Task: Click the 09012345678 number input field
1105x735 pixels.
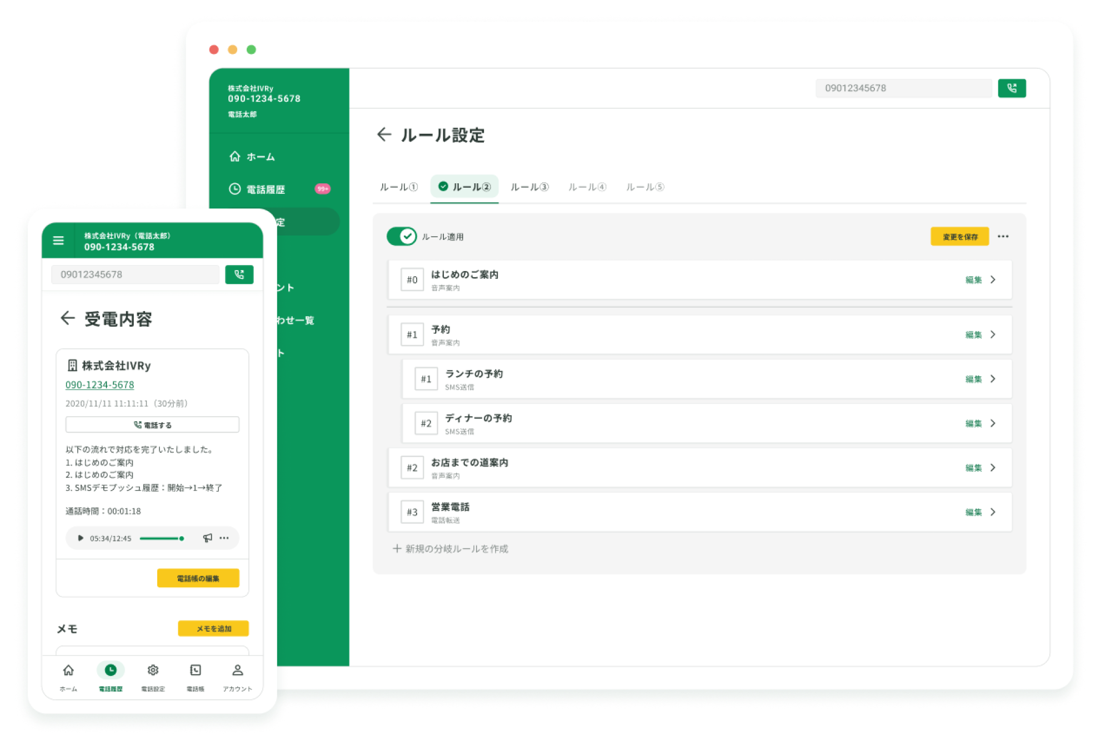Action: coord(903,88)
